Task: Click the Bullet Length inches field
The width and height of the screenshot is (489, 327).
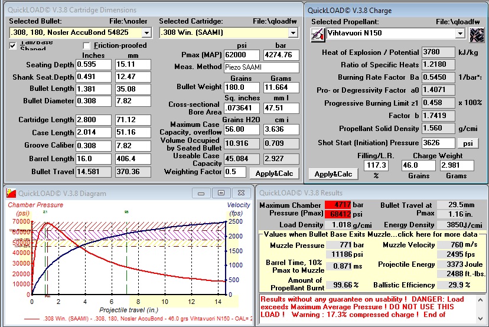Action: [x=93, y=89]
